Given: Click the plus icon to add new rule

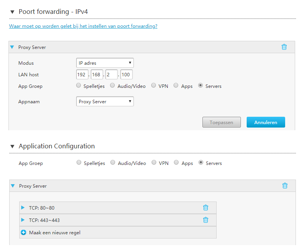Looking at the screenshot, I should (x=23, y=232).
